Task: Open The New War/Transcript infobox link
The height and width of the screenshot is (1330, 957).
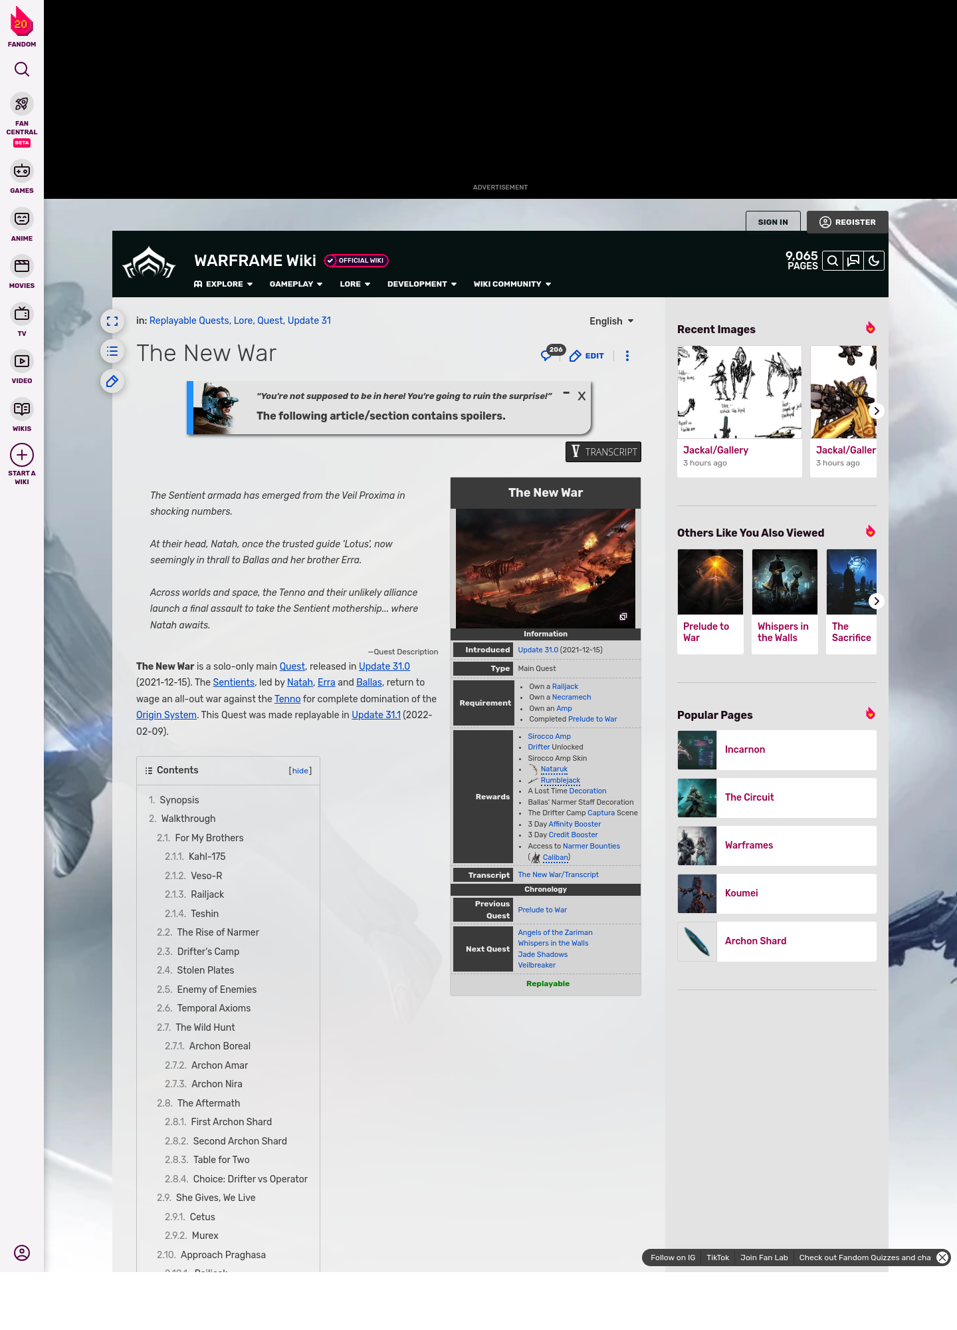Action: pos(558,875)
